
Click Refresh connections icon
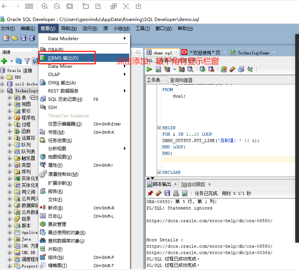click(x=18, y=61)
